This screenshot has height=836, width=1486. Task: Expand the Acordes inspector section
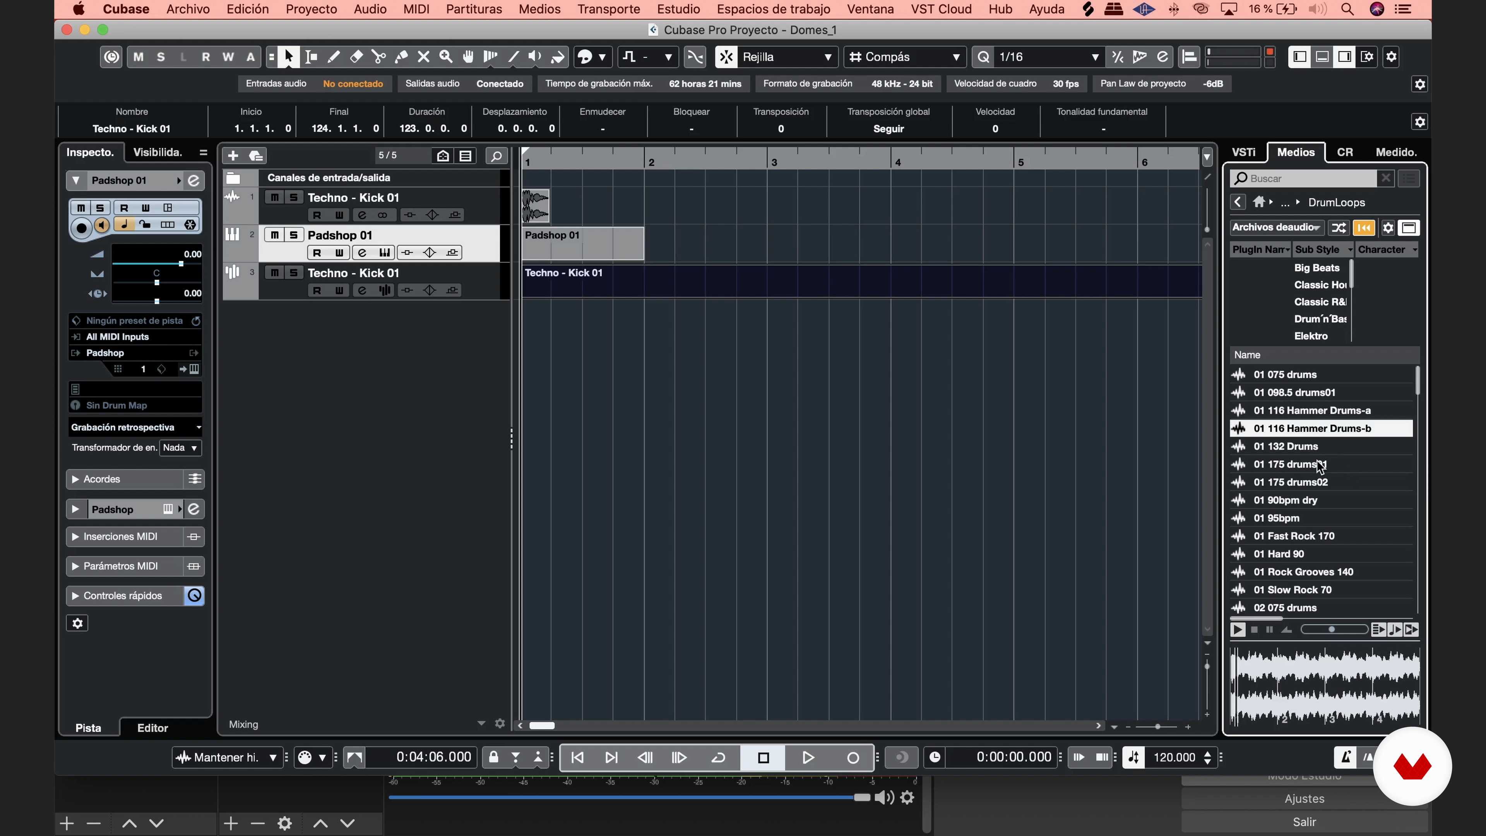click(x=75, y=480)
